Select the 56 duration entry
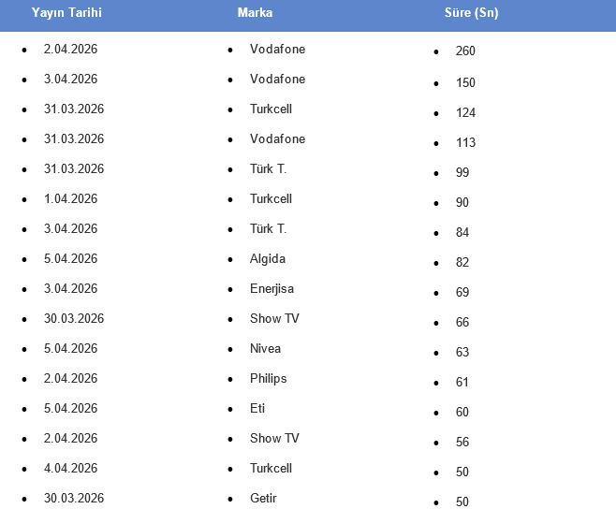The image size is (616, 509). (x=462, y=442)
